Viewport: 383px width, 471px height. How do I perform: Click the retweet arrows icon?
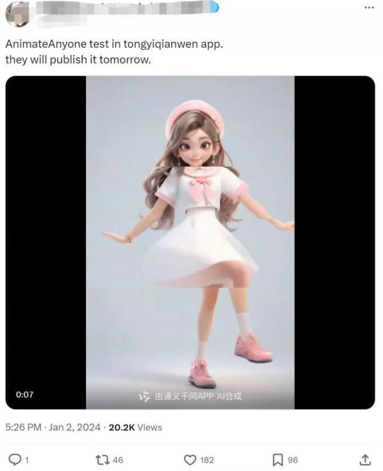[x=101, y=460]
